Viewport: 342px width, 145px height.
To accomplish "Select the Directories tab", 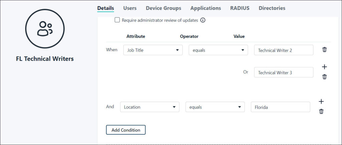I will [272, 8].
